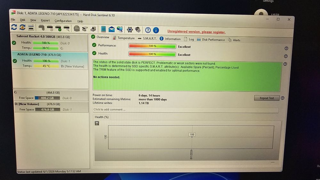
Task: Click green check icon next to Performance
Action: pos(94,45)
